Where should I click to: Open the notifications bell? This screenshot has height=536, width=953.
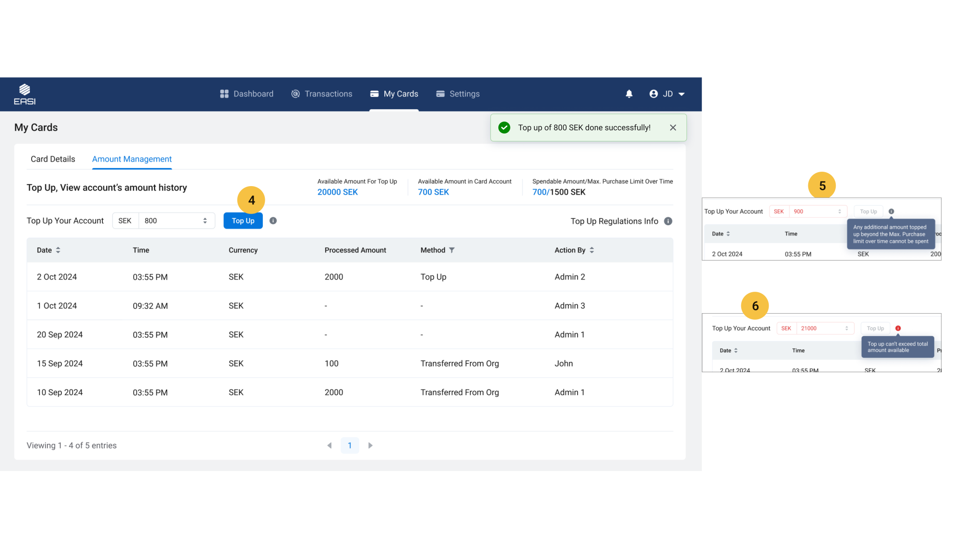(629, 94)
